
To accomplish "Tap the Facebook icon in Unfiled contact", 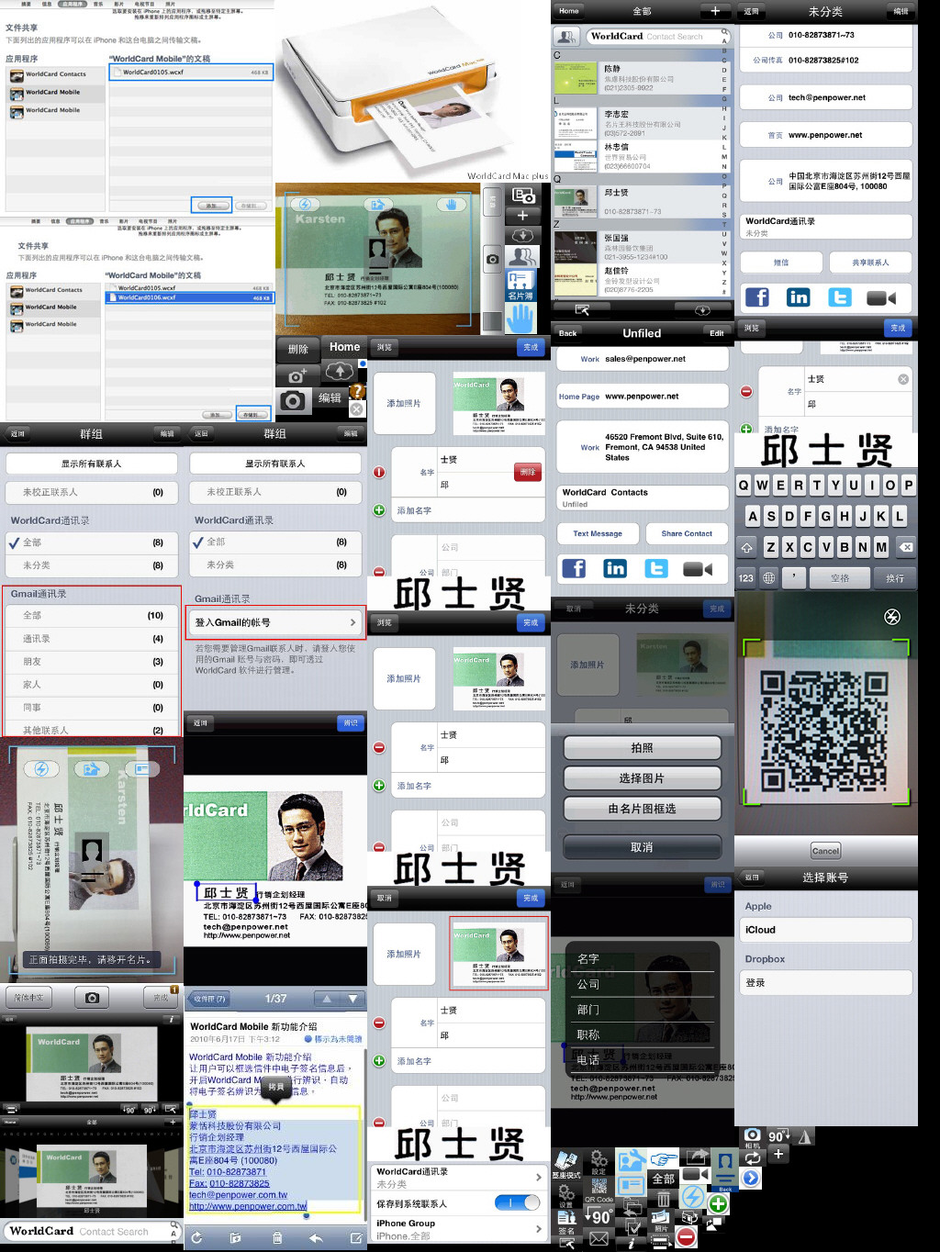I will [574, 569].
